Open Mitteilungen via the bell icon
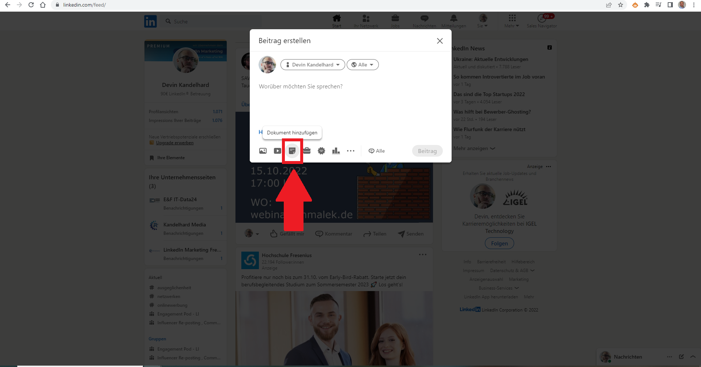The height and width of the screenshot is (367, 701). pyautogui.click(x=453, y=21)
